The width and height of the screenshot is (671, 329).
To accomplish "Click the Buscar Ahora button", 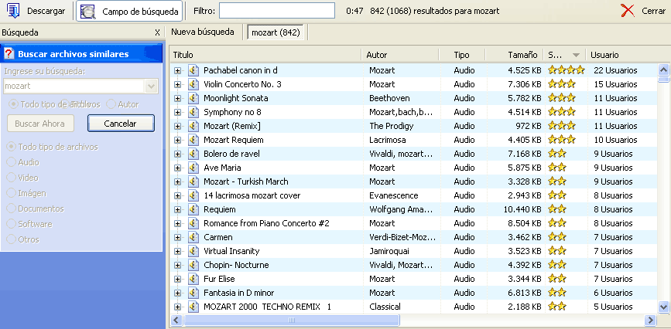I will tap(40, 124).
